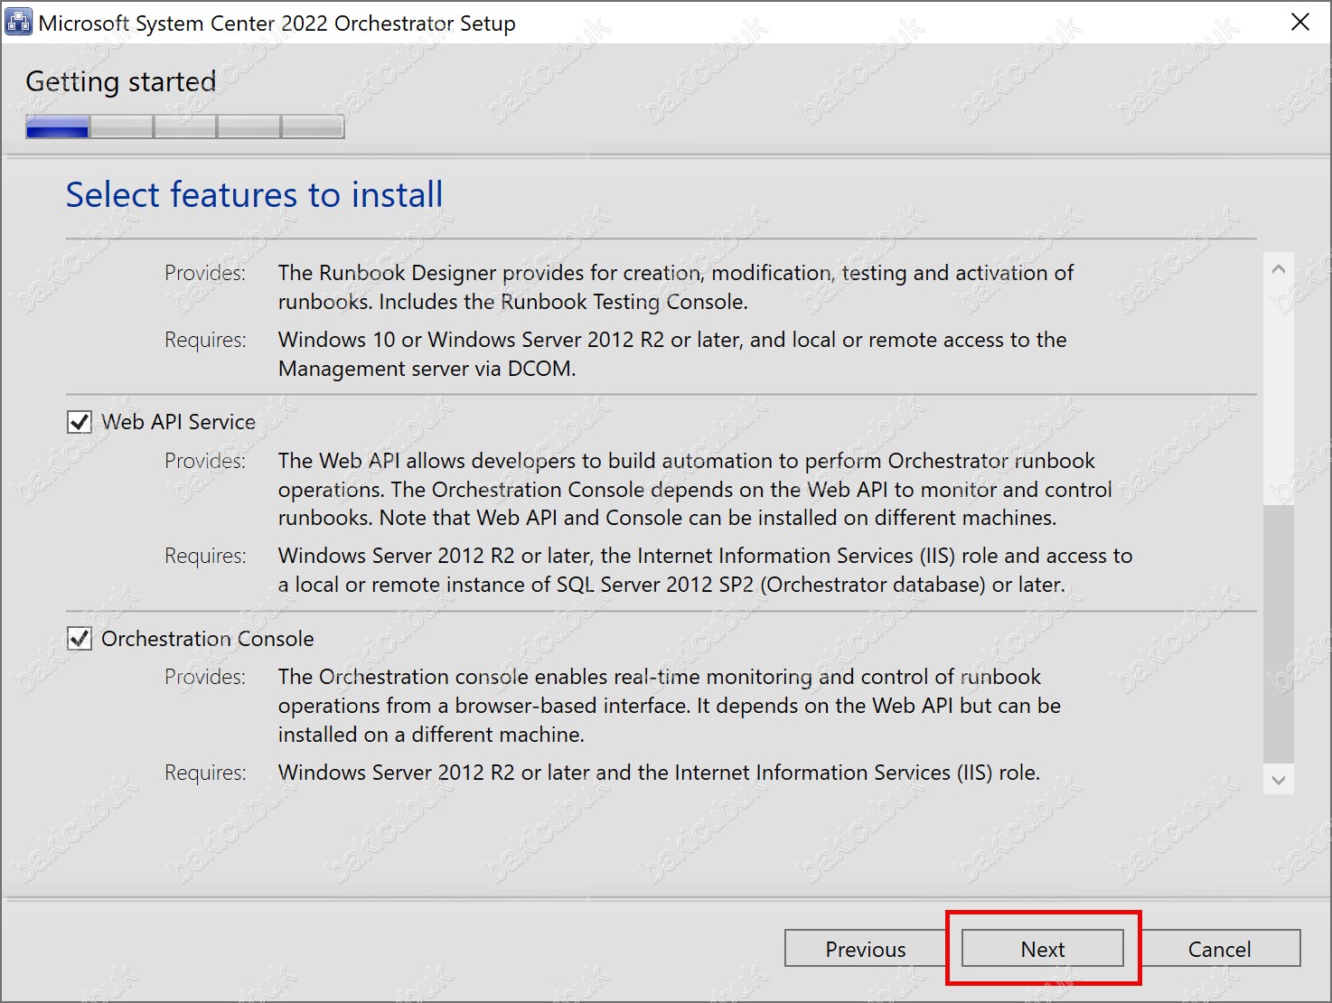Click text 'installed on a different machine.'

[431, 735]
